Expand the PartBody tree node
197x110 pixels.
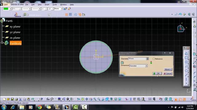[2, 43]
